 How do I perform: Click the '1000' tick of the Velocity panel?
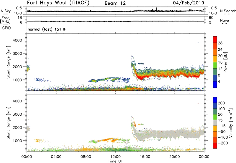17,141
